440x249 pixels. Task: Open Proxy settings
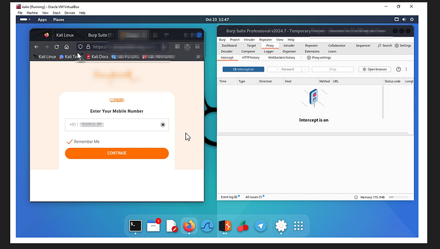319,58
